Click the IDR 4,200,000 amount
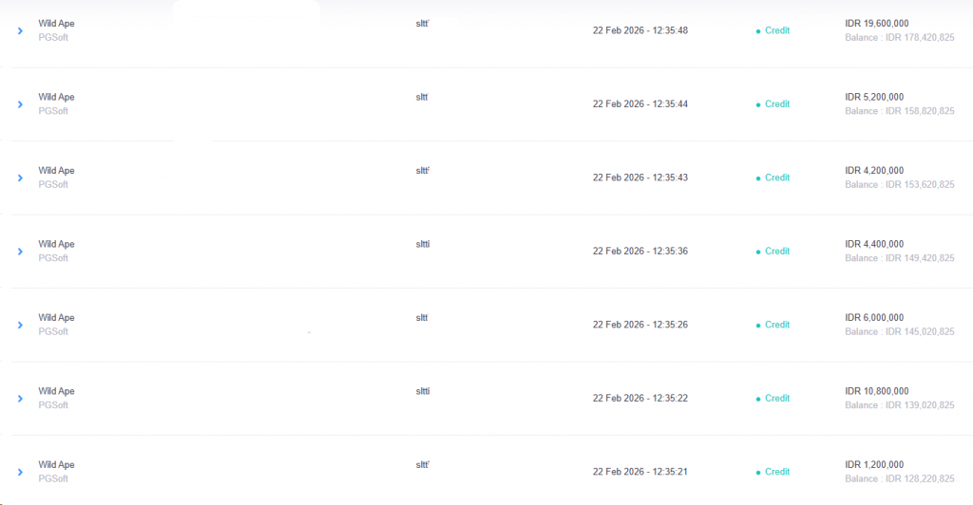This screenshot has height=505, width=973. point(876,171)
